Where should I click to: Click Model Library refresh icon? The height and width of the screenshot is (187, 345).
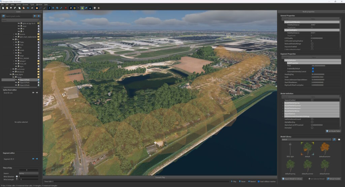pyautogui.click(x=334, y=139)
